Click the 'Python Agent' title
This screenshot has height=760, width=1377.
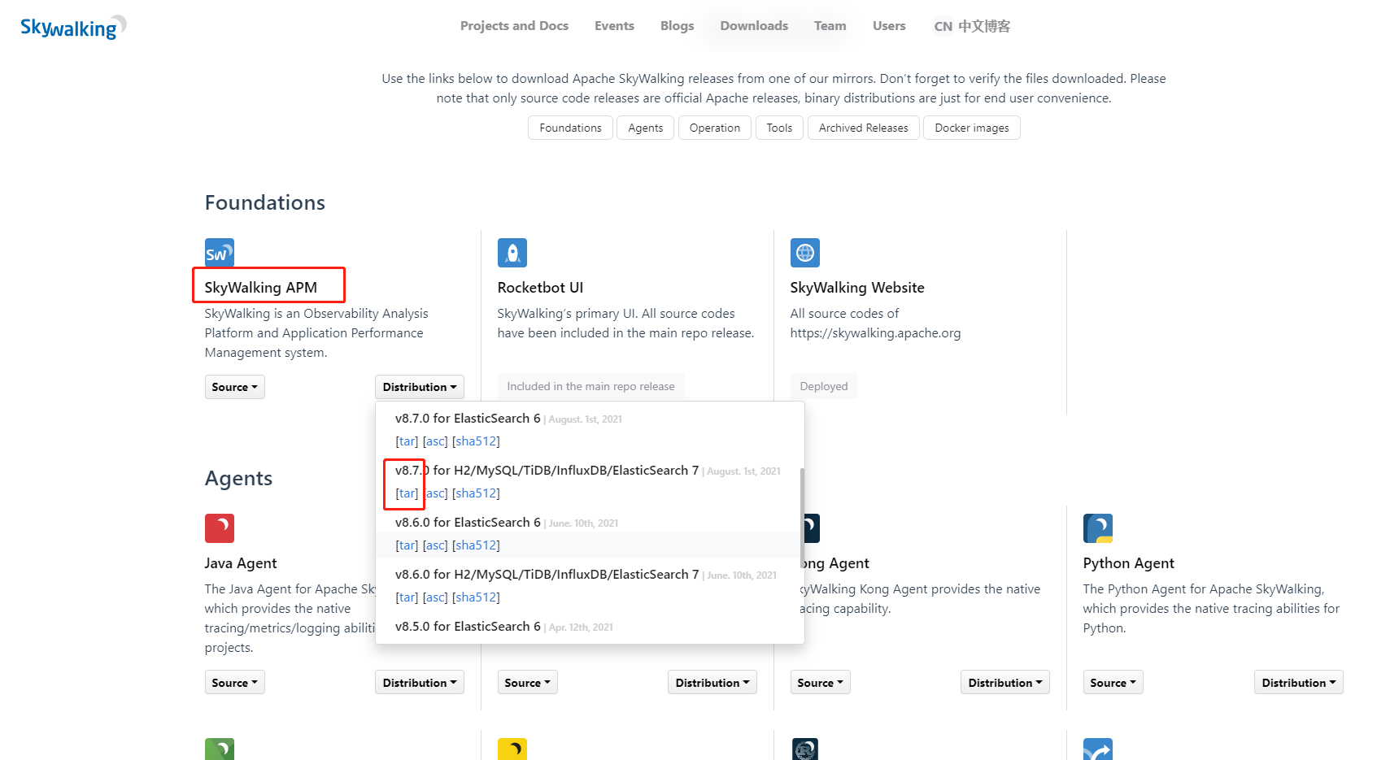coord(1128,563)
